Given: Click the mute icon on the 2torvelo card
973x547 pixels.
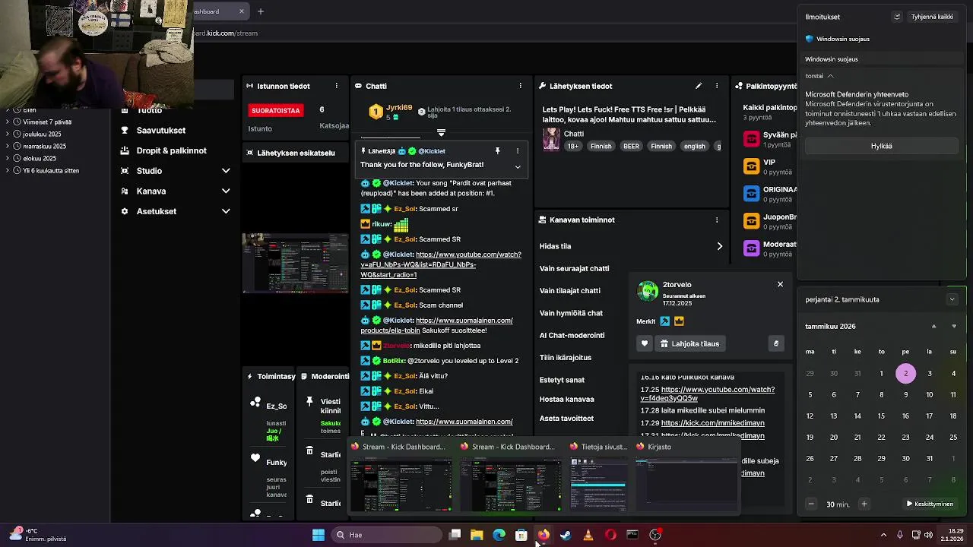Looking at the screenshot, I should click(776, 343).
